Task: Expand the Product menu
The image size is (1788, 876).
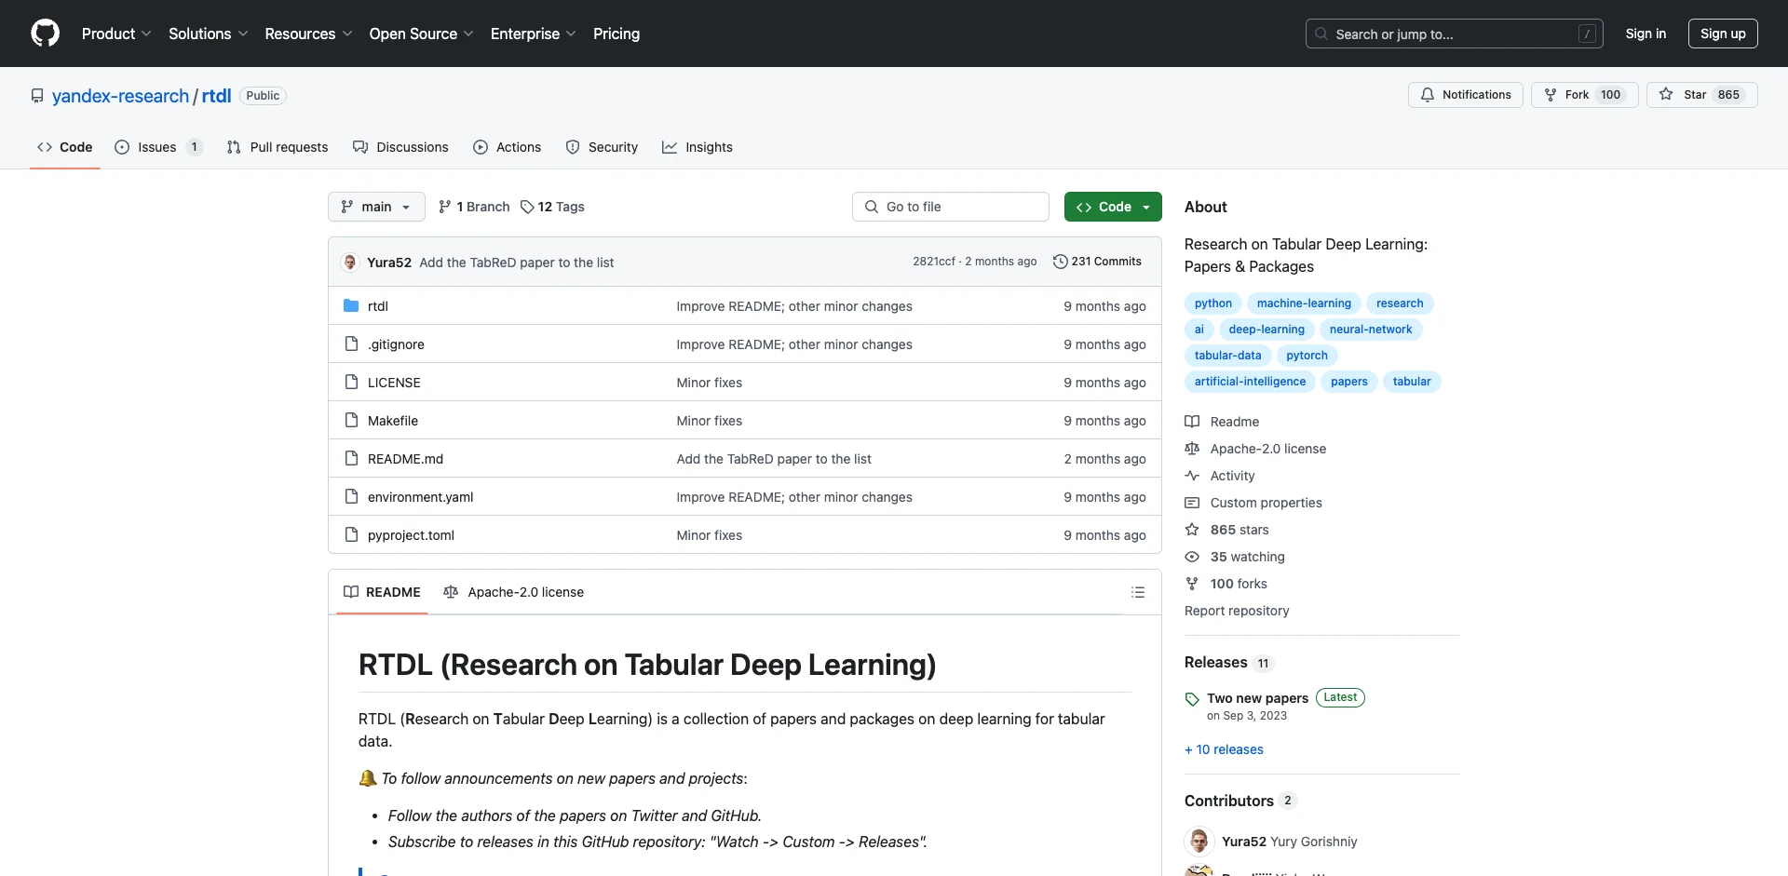Action: 116,34
